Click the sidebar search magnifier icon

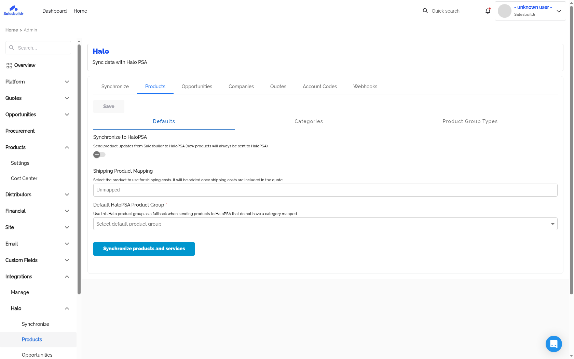pyautogui.click(x=12, y=48)
